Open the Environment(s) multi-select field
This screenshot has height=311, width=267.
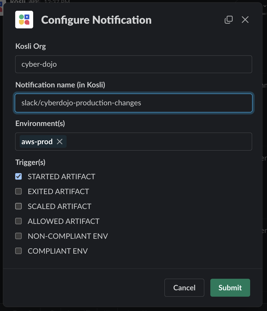pos(159,142)
